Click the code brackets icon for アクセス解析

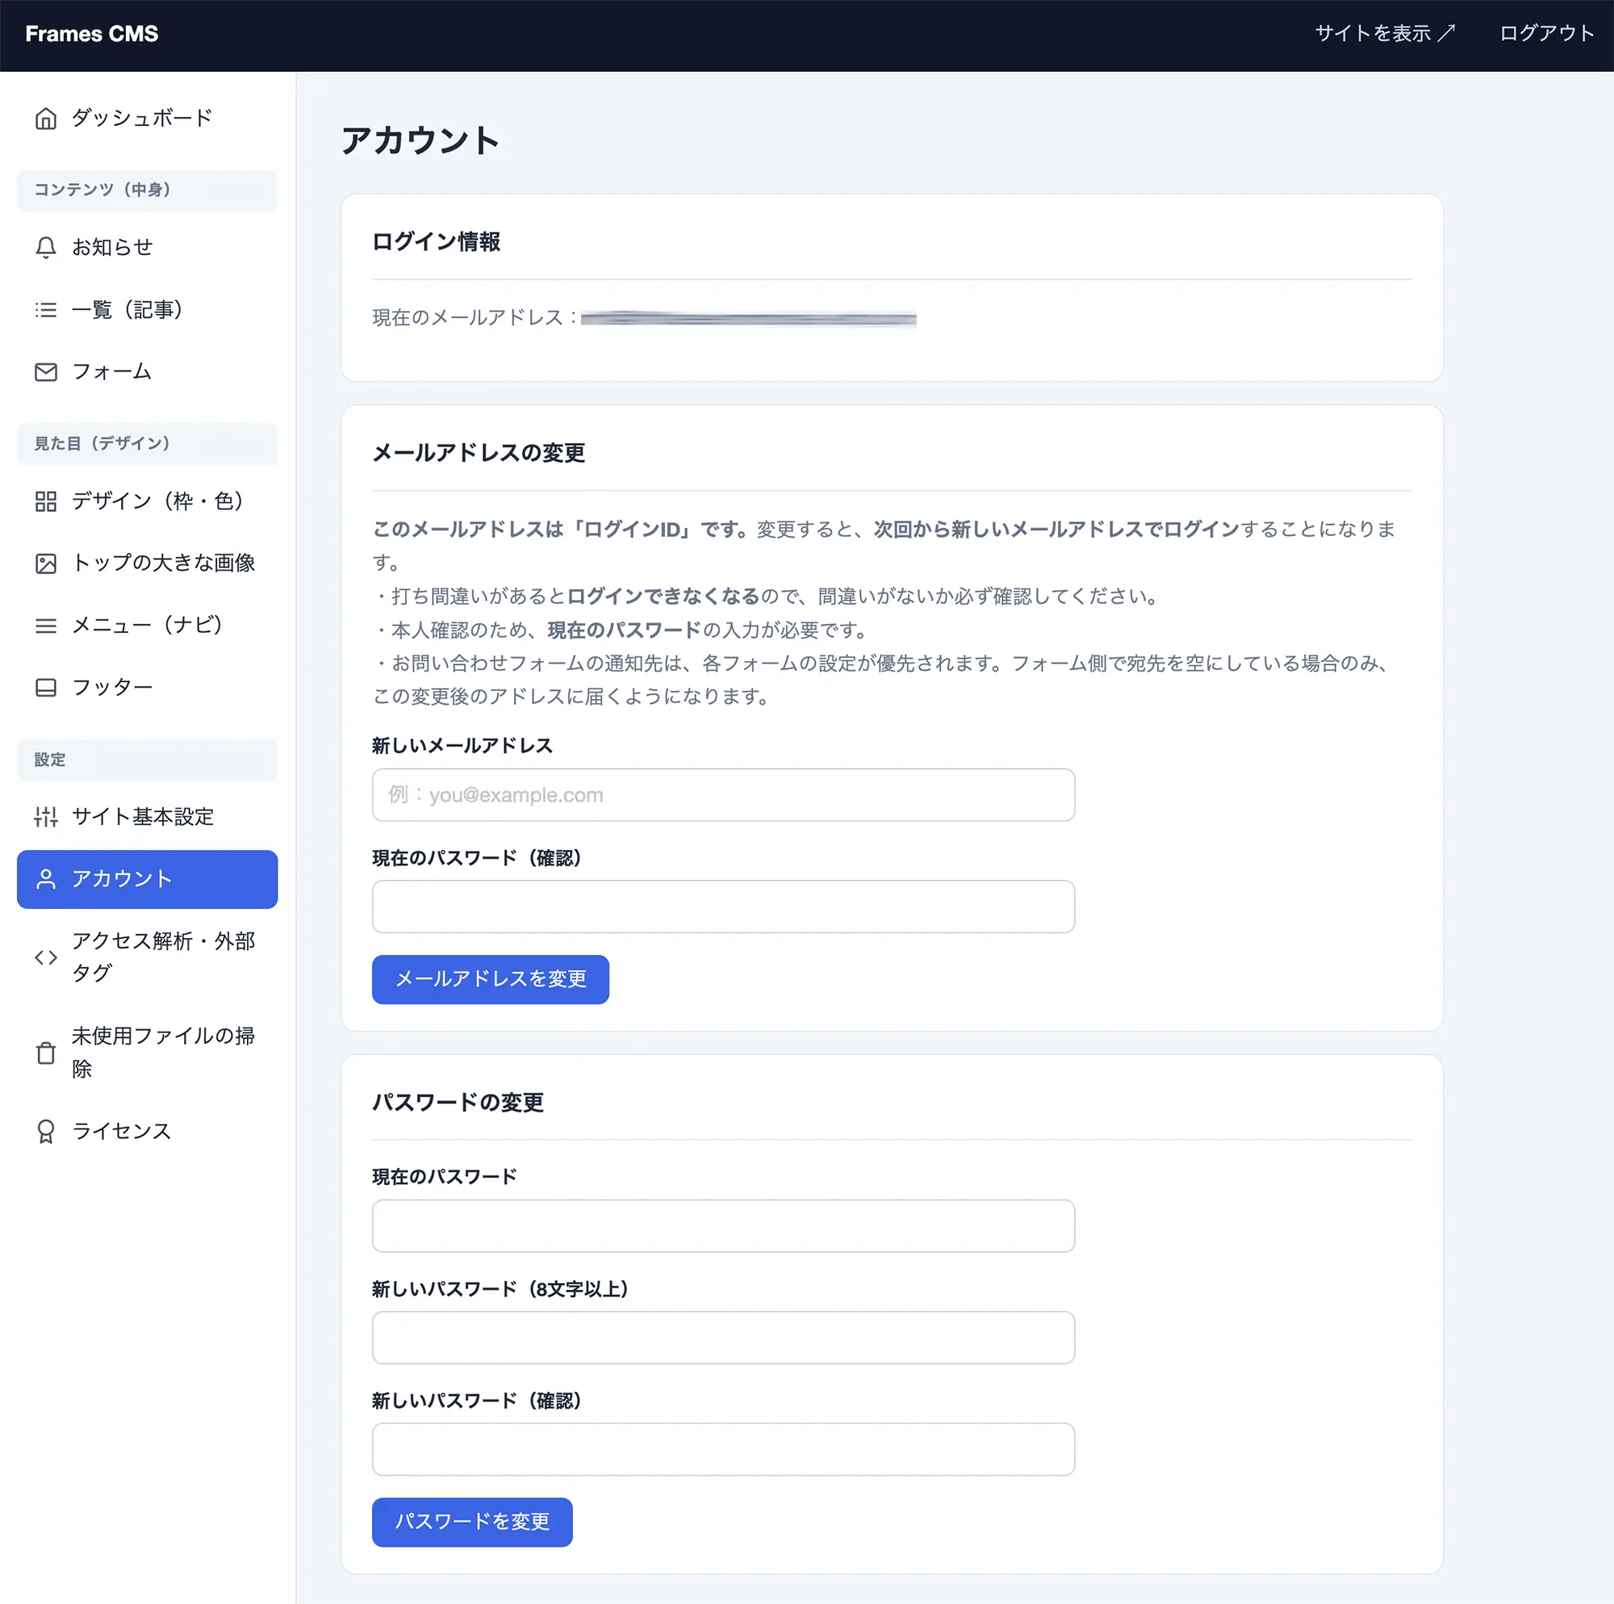[x=46, y=957]
